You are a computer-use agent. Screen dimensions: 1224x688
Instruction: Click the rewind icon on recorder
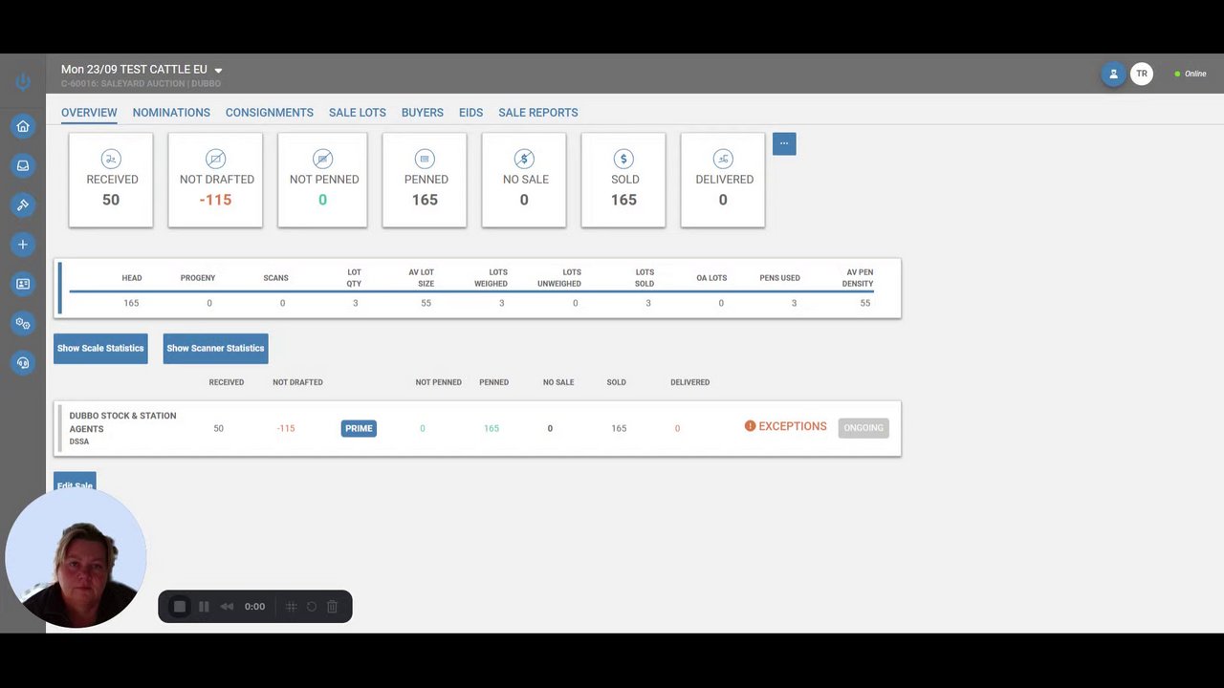coord(227,607)
